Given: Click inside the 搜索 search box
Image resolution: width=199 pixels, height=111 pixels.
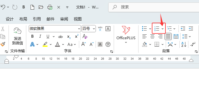Looking at the screenshot, I should point(154,7).
